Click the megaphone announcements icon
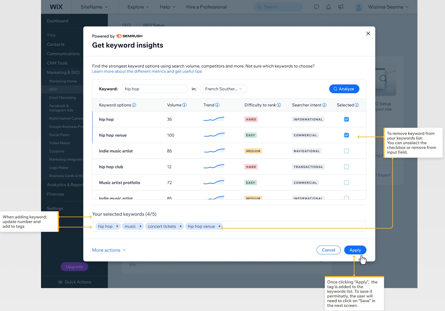 (340, 7)
